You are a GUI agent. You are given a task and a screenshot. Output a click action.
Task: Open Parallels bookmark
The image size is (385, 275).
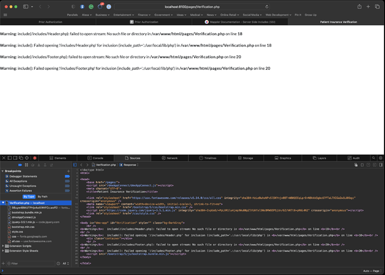point(73,15)
